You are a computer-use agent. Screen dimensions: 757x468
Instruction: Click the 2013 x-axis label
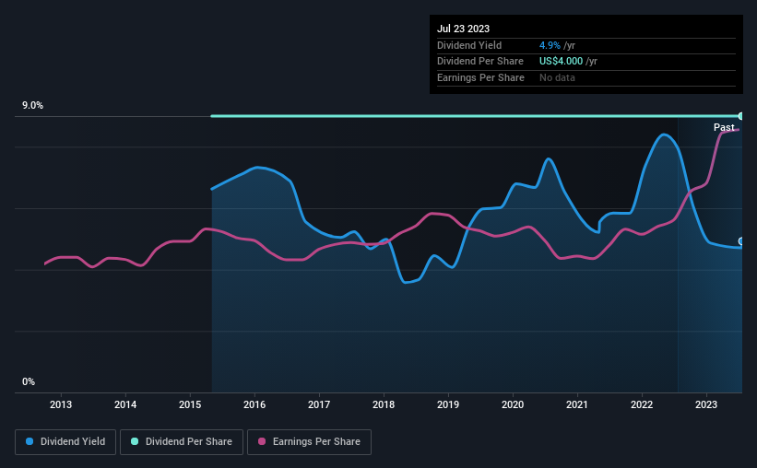click(x=61, y=404)
